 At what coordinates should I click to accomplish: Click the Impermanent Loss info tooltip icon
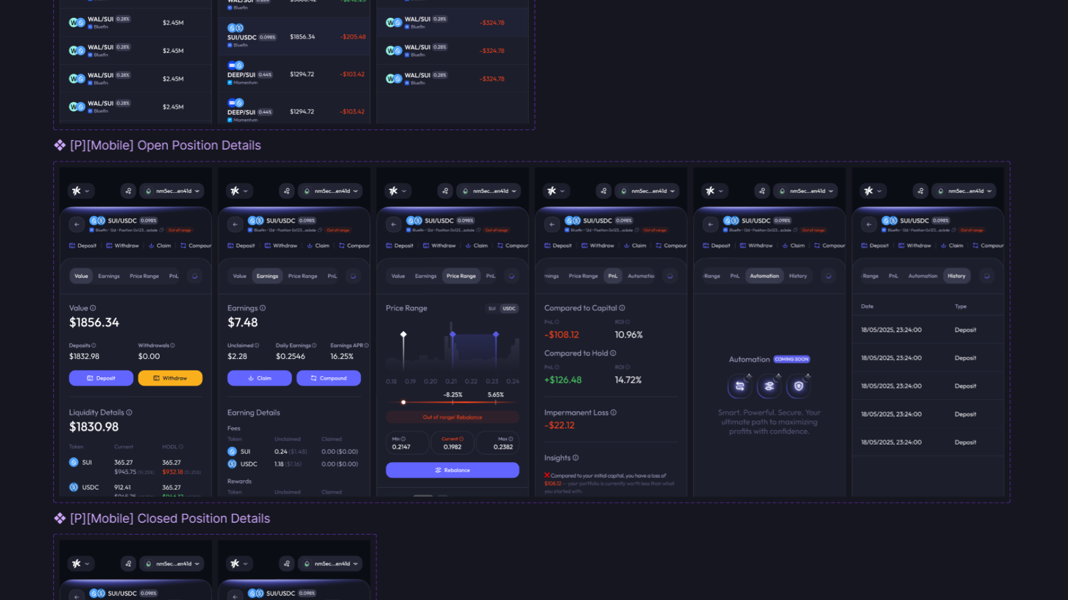(x=614, y=412)
